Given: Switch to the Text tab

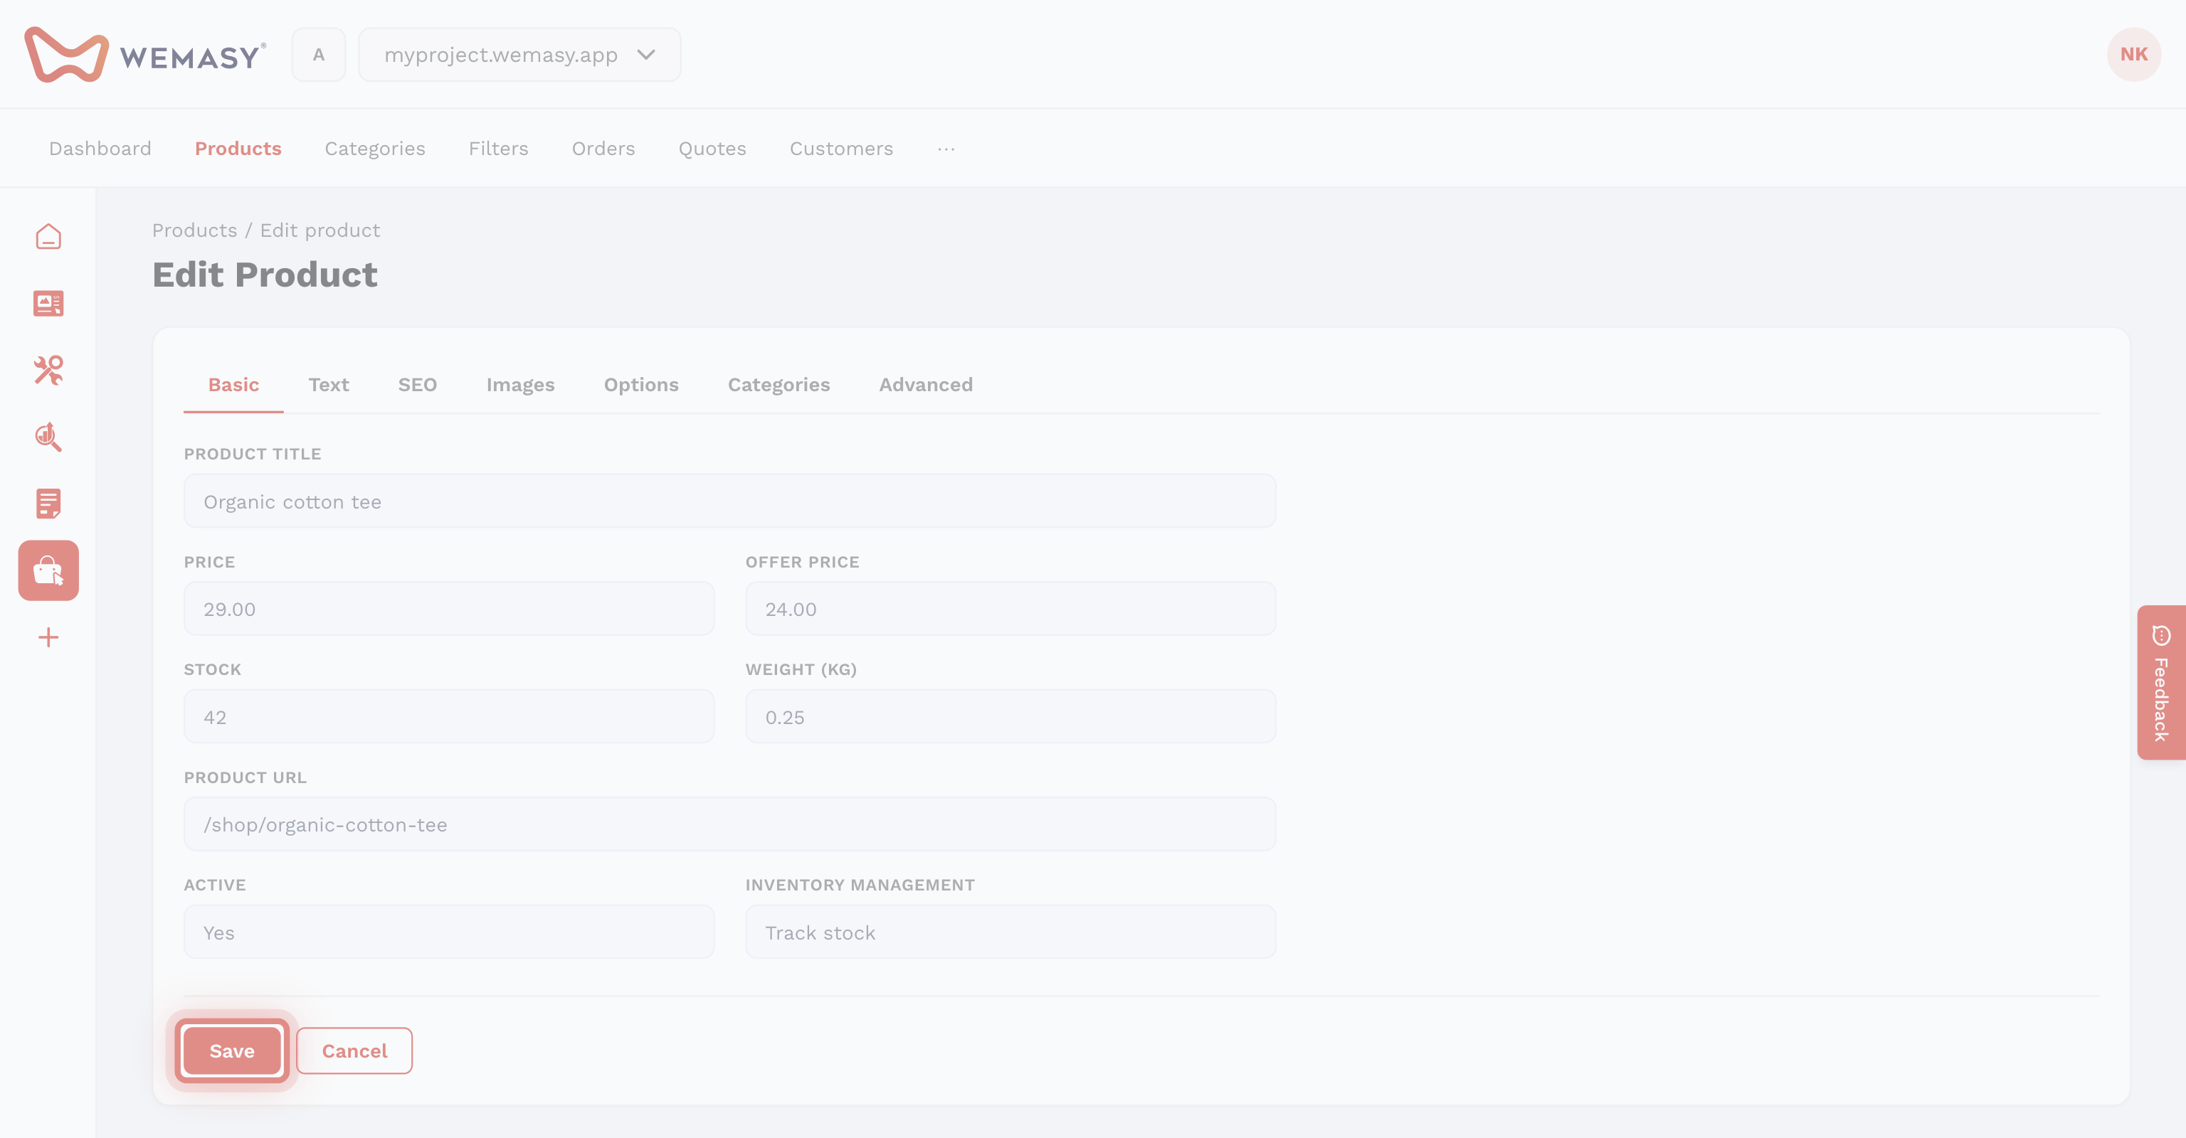Looking at the screenshot, I should coord(329,385).
